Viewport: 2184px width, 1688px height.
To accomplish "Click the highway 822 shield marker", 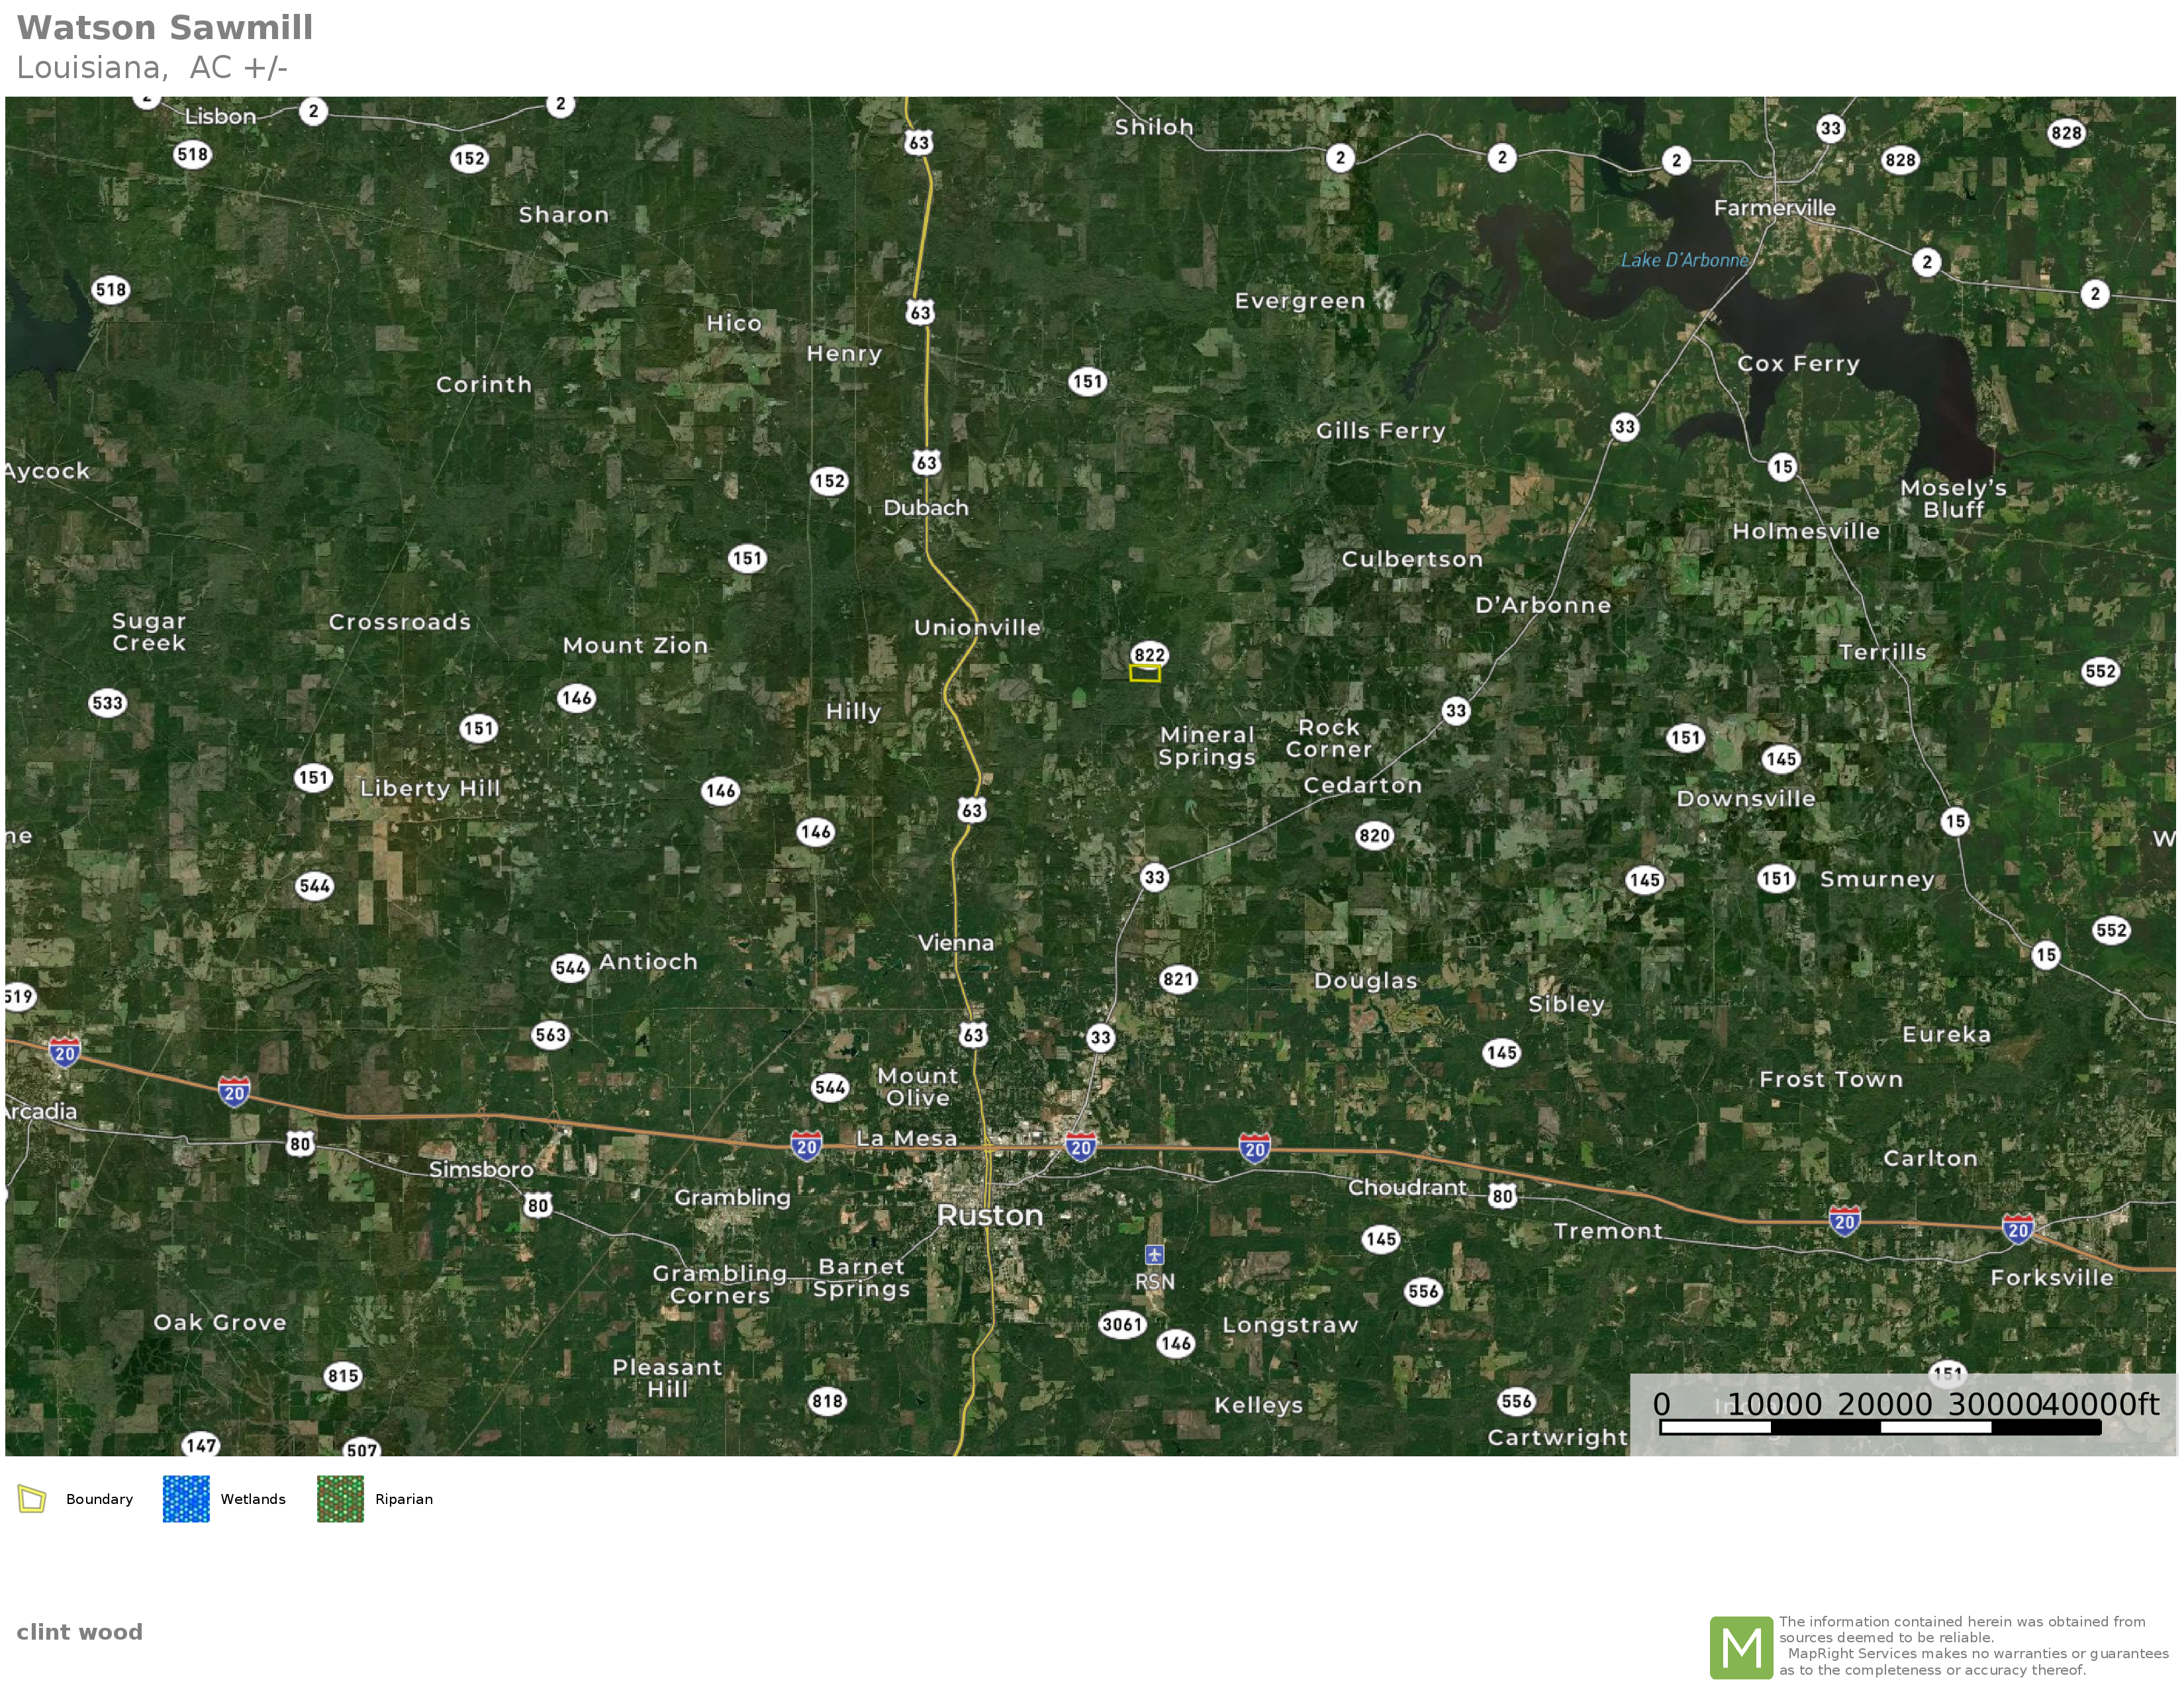I will coord(1149,655).
